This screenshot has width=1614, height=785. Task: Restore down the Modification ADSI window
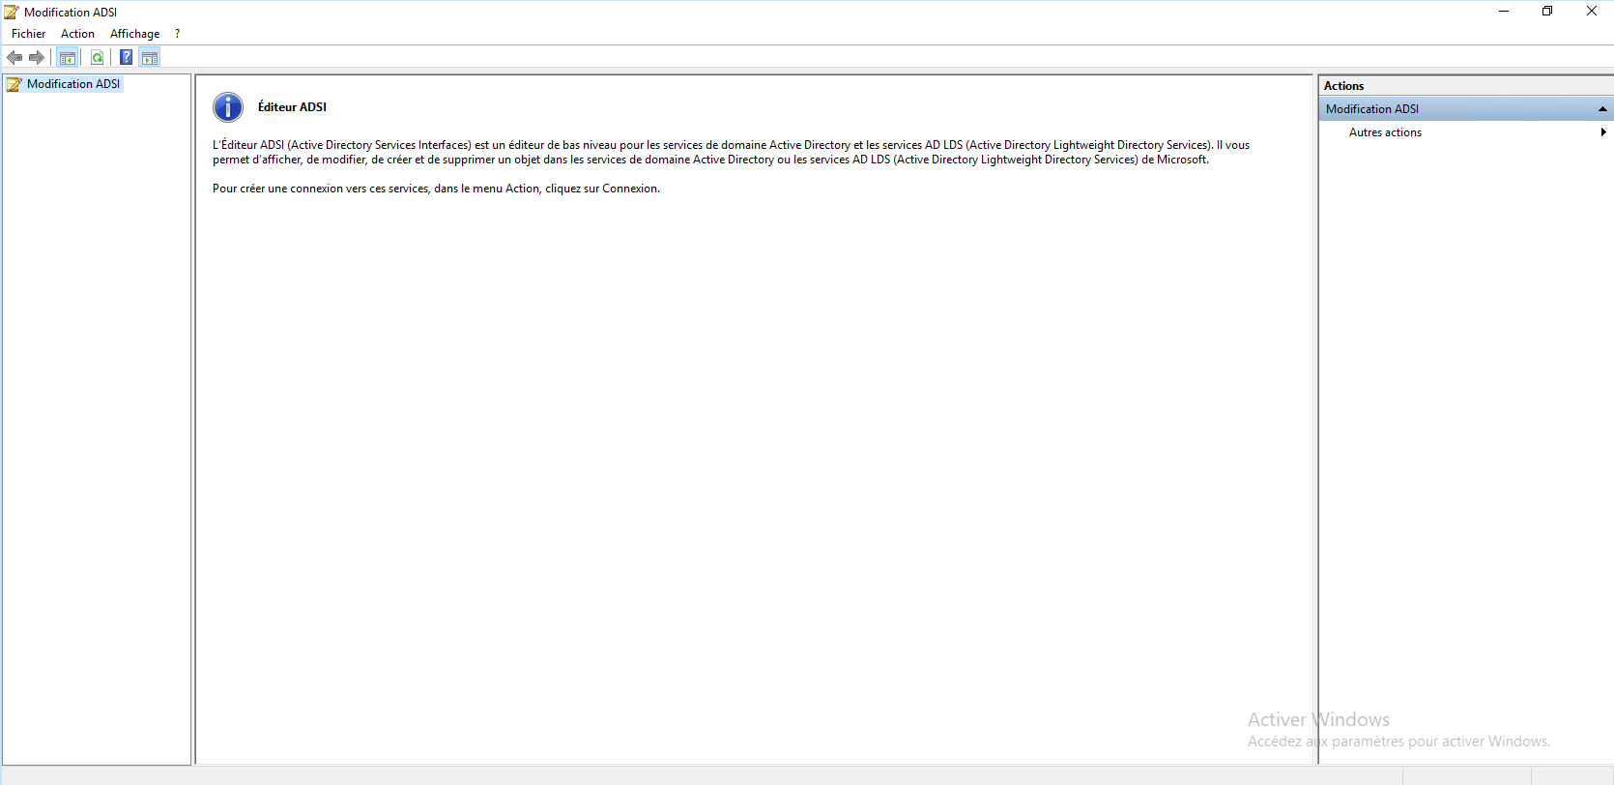point(1547,12)
